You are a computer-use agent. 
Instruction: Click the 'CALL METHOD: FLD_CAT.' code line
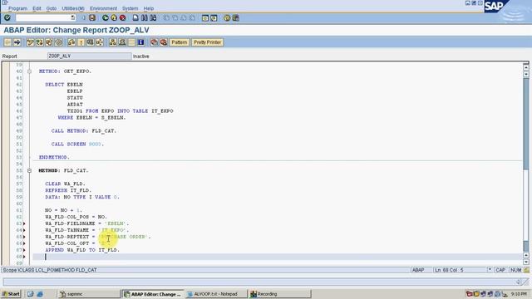click(x=84, y=131)
